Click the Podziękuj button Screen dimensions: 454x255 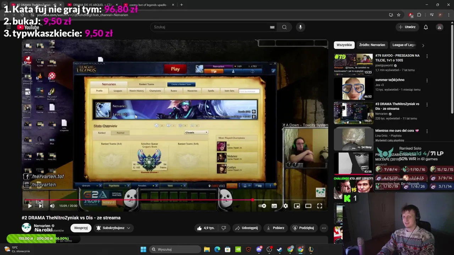click(x=304, y=228)
